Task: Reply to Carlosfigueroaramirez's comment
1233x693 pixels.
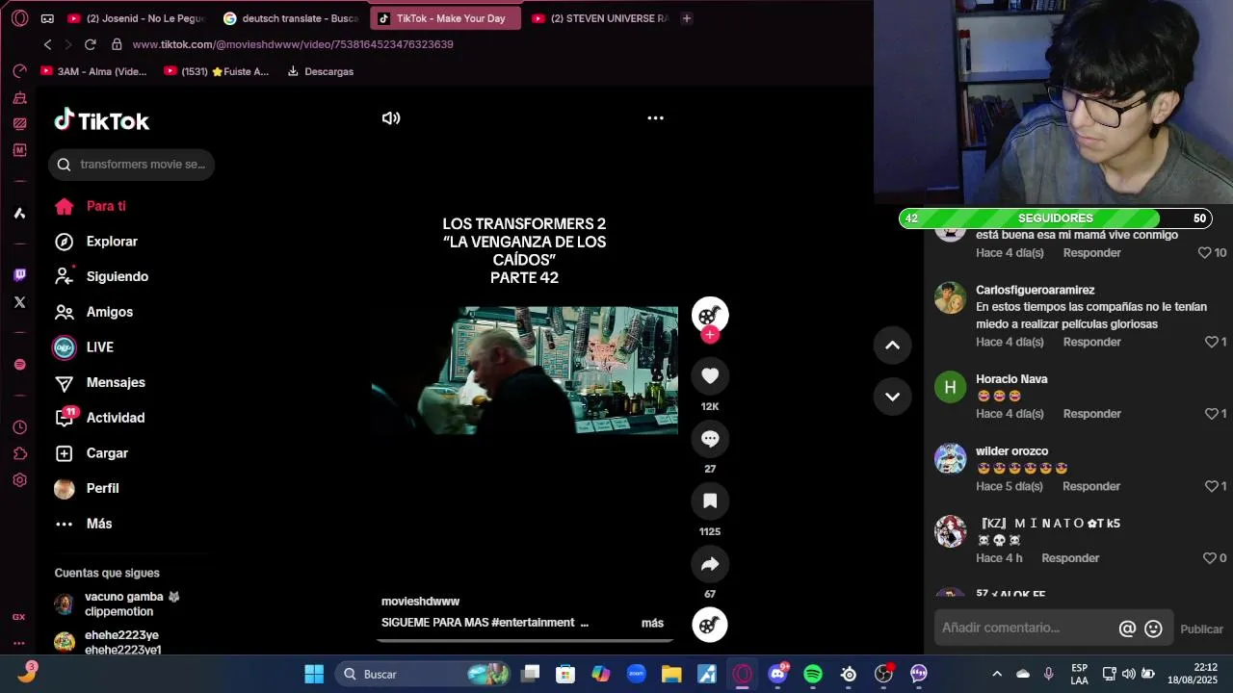Action: tap(1091, 342)
